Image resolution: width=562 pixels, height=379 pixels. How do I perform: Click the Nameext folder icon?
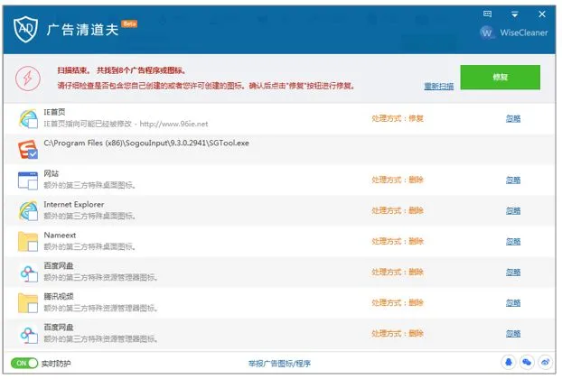[28, 242]
